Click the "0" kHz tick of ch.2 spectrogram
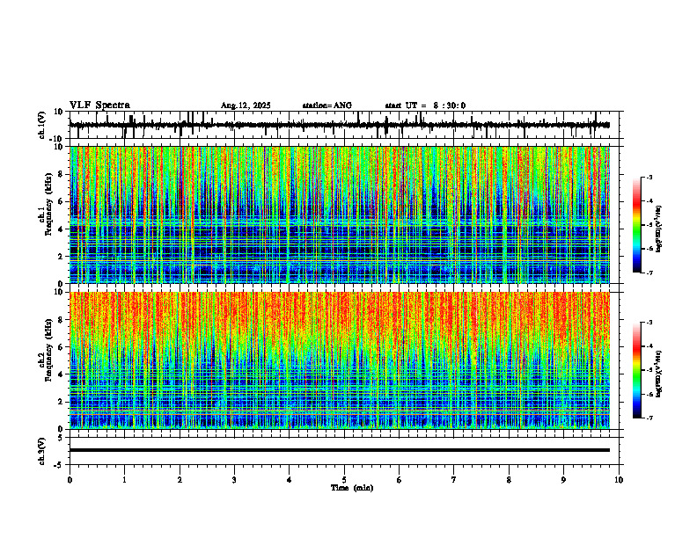Screen dimensions: 697x538 click(x=61, y=429)
